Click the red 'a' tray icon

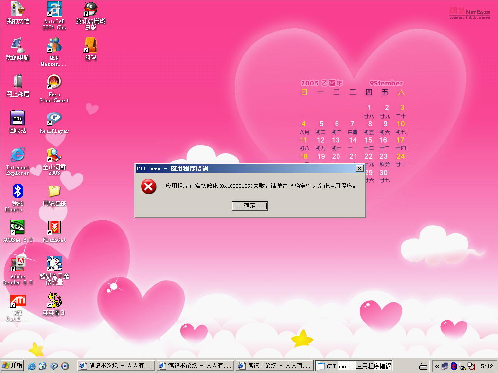click(x=471, y=366)
